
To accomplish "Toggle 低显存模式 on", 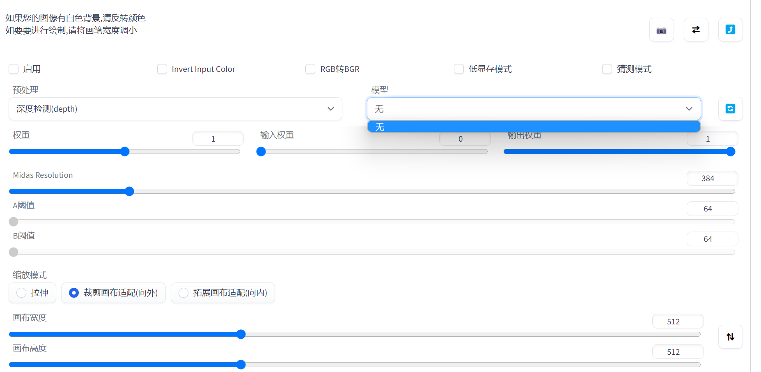I will tap(459, 69).
